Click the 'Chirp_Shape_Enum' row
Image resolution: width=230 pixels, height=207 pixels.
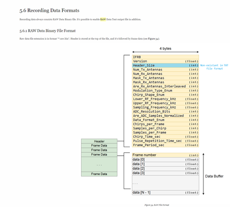(x=166, y=95)
